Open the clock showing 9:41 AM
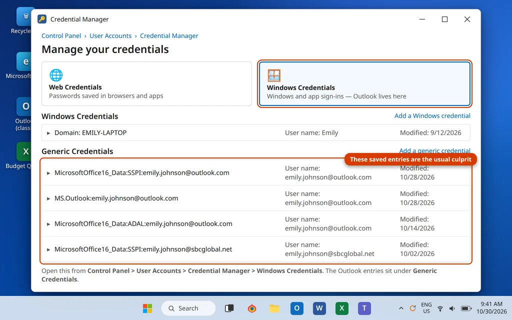 click(x=491, y=308)
